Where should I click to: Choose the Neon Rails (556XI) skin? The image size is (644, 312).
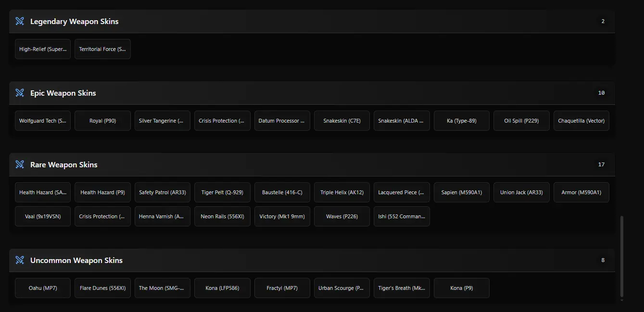[x=222, y=216]
